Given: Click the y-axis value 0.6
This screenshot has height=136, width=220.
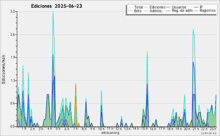Looking at the screenshot, I should tap(12, 103).
